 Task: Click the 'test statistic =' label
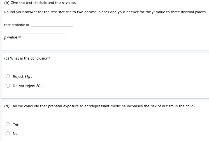click(17, 25)
